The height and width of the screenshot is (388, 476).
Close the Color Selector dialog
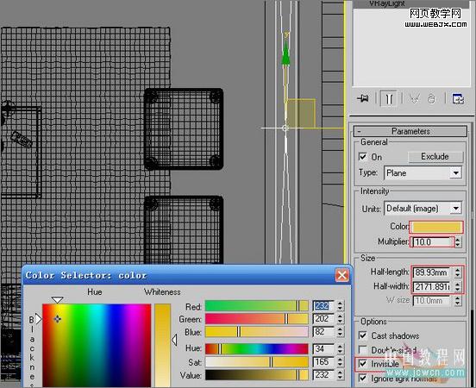click(341, 276)
